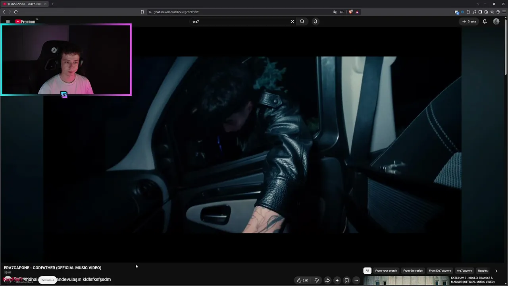508x286 pixels.
Task: Close the ERA7CAPONE - GODFATHER tab
Action: pos(45,4)
